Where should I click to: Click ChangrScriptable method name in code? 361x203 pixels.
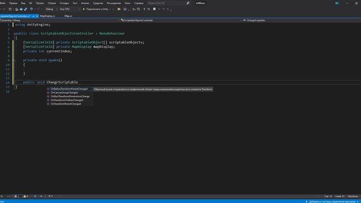click(x=62, y=82)
